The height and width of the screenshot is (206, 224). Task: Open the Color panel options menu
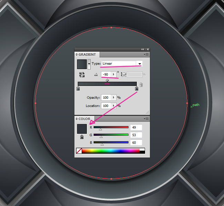146,119
